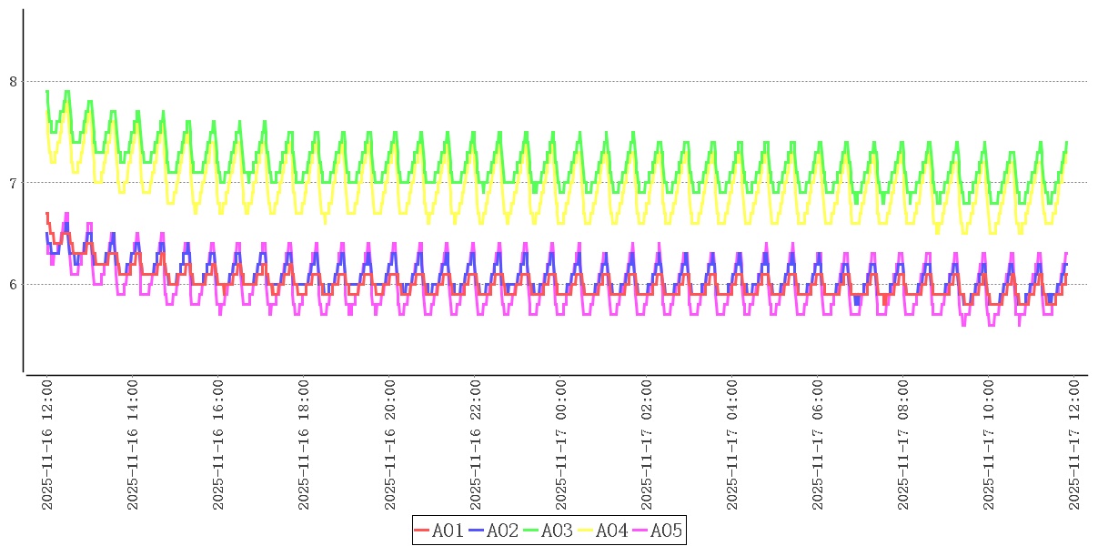Pick the 2025-11-16 20:00 time label
Screen dimensions: 1098x546
390,445
